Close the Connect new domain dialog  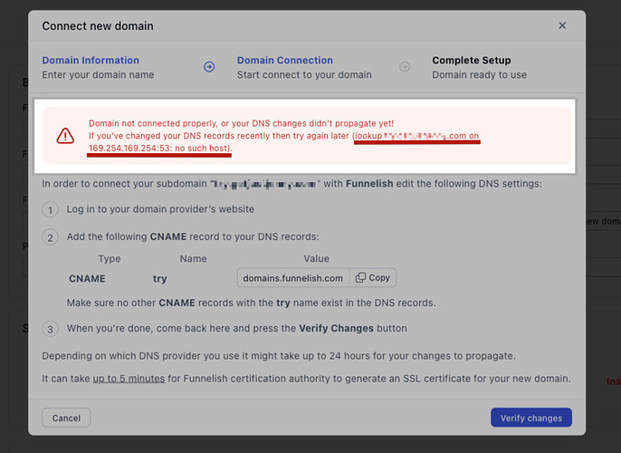tap(562, 25)
